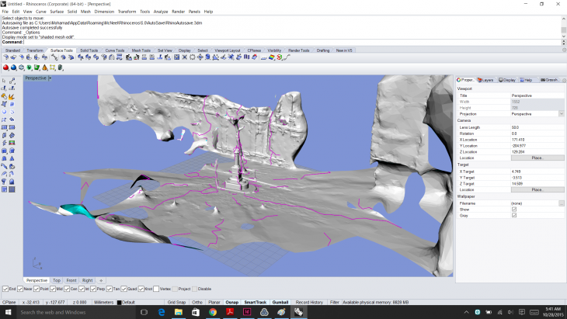
Task: Open File Explorer from the taskbar
Action: [178, 312]
